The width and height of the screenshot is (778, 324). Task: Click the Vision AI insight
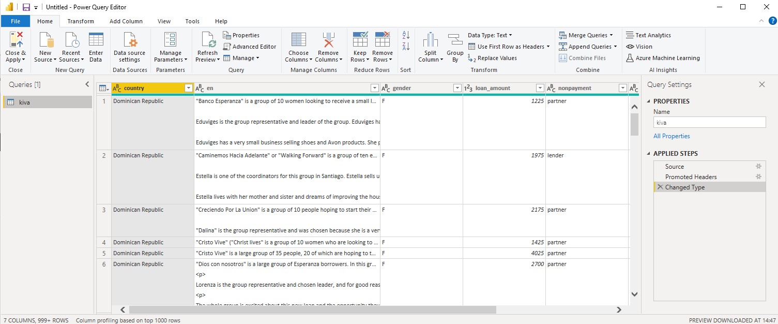click(x=639, y=47)
